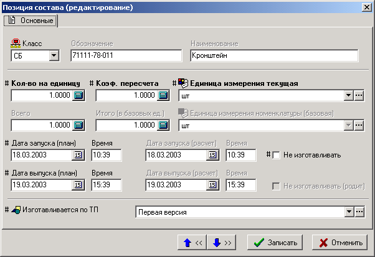Open calendar for Дата выпуска (план)
375x257 pixels.
coord(78,185)
